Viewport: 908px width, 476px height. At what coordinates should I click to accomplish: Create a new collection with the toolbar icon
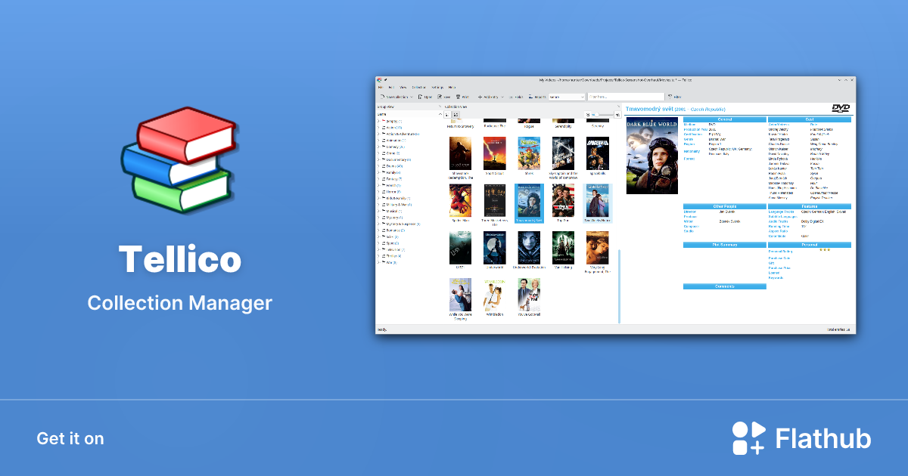coord(382,97)
